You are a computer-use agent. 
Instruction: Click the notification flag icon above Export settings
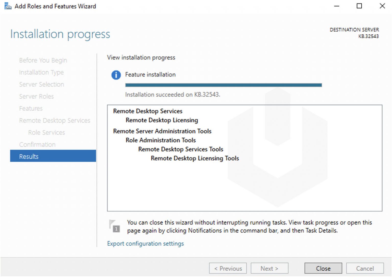click(115, 226)
